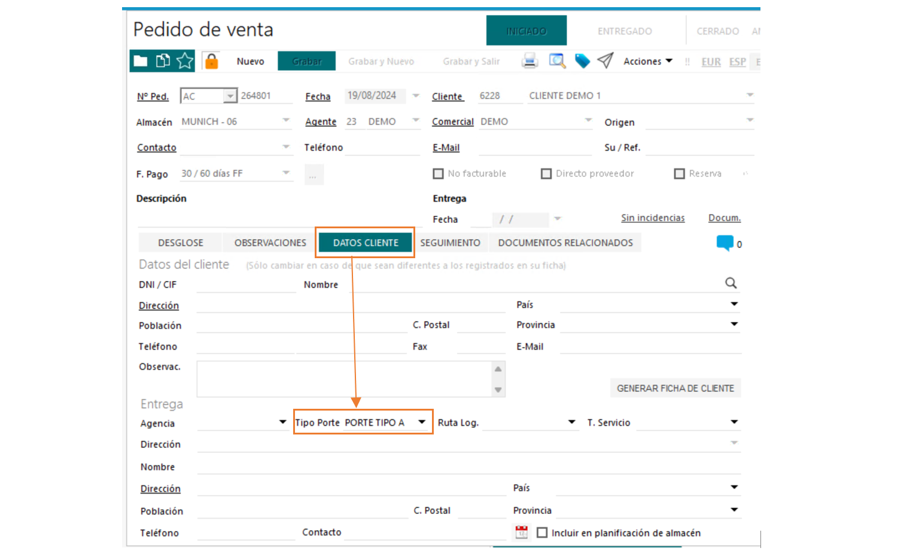Open the Sin incidencias link
The height and width of the screenshot is (554, 919).
click(652, 218)
